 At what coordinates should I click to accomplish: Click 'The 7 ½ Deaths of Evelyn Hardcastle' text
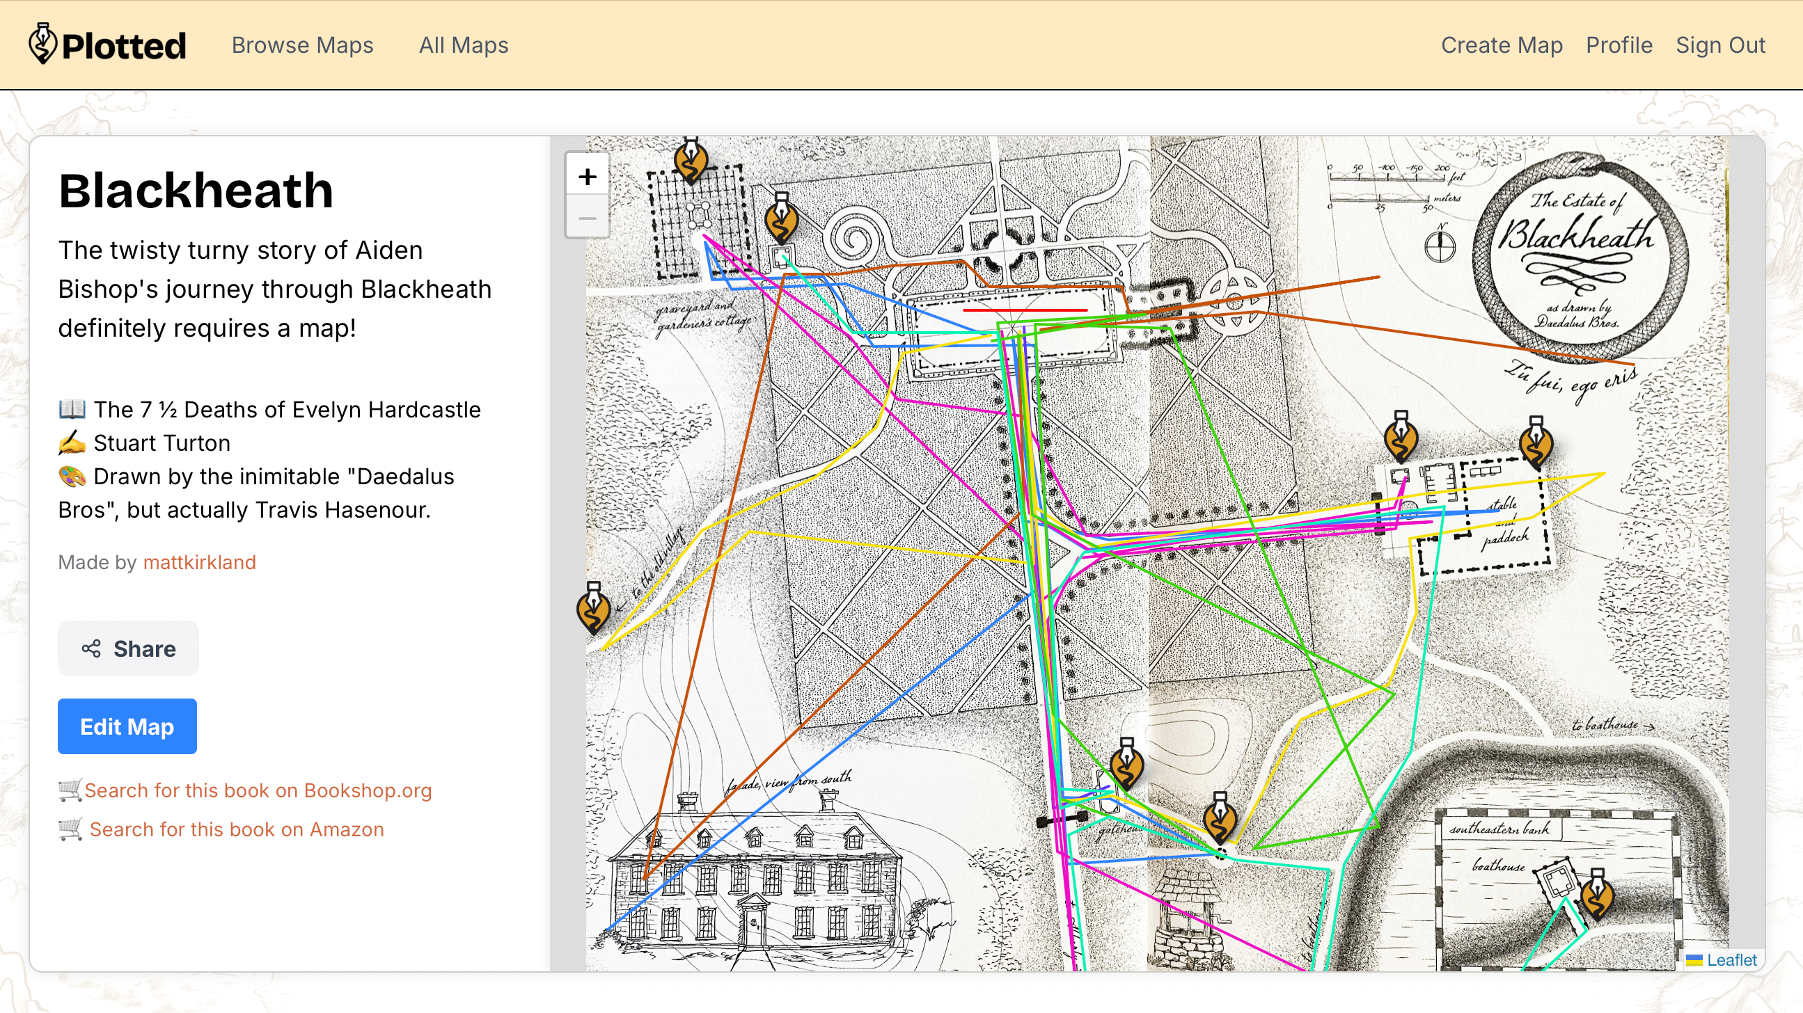tap(287, 409)
